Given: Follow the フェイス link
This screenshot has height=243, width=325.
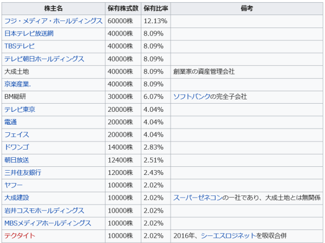Looking at the screenshot, I should tap(17, 134).
